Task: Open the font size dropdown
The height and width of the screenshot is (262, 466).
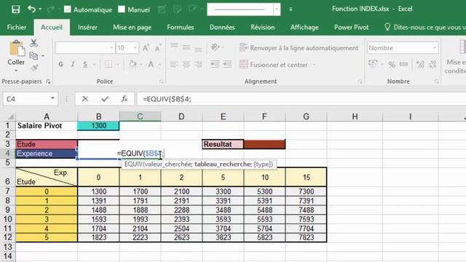Action: [135, 48]
